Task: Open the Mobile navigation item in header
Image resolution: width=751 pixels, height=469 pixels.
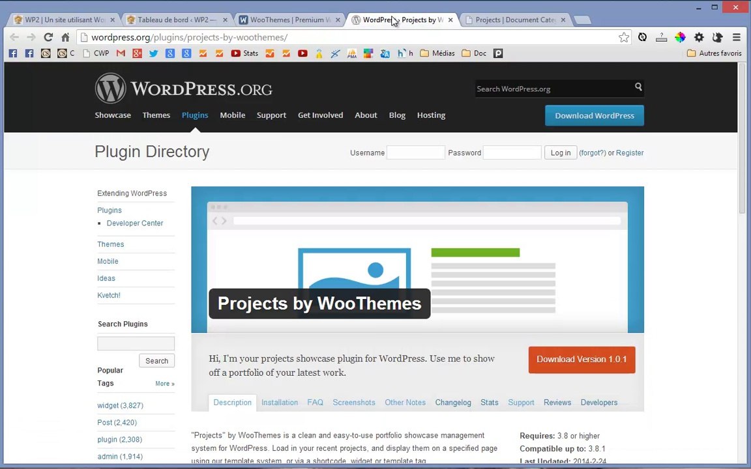Action: [x=232, y=115]
